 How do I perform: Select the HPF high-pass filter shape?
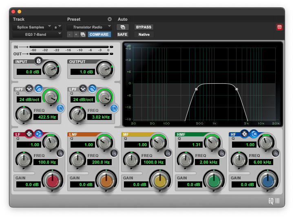pos(38,88)
